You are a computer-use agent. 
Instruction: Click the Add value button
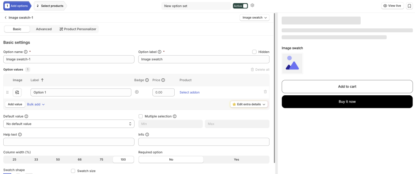pos(15,105)
